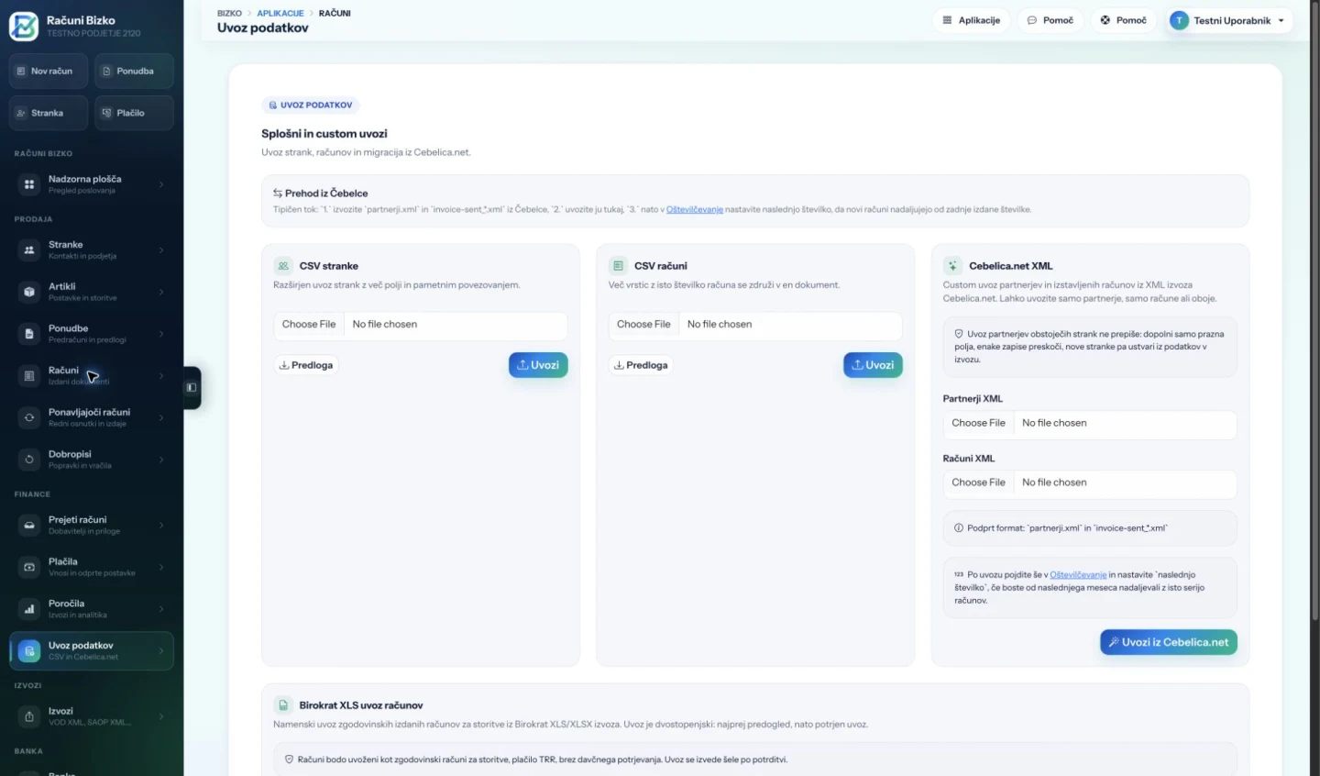The image size is (1320, 776).
Task: Expand the Nadzorna plošča chevron
Action: click(x=161, y=184)
